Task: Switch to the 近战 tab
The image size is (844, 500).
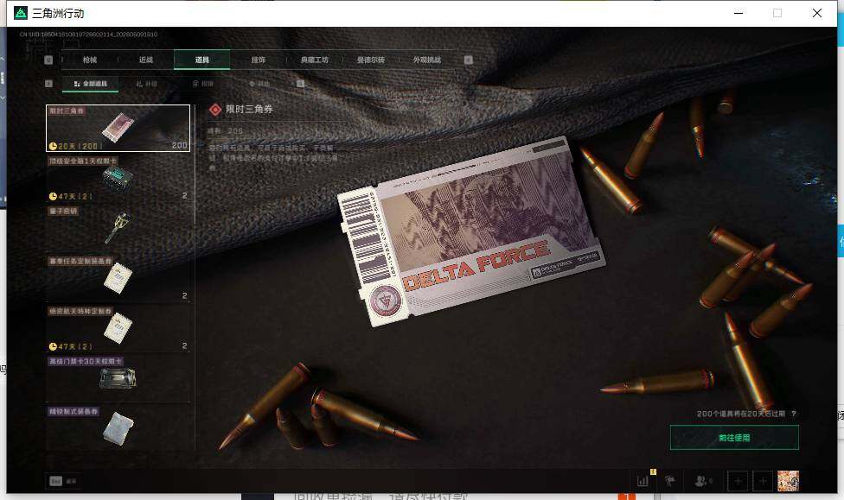Action: (x=146, y=60)
